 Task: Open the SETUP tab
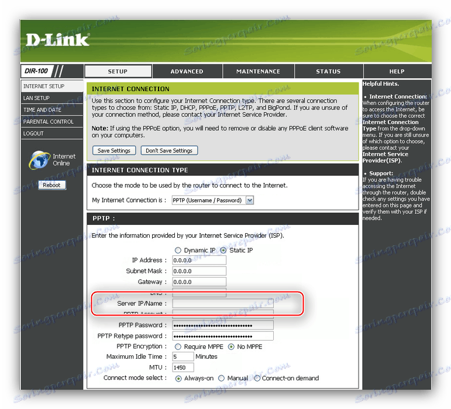point(118,71)
